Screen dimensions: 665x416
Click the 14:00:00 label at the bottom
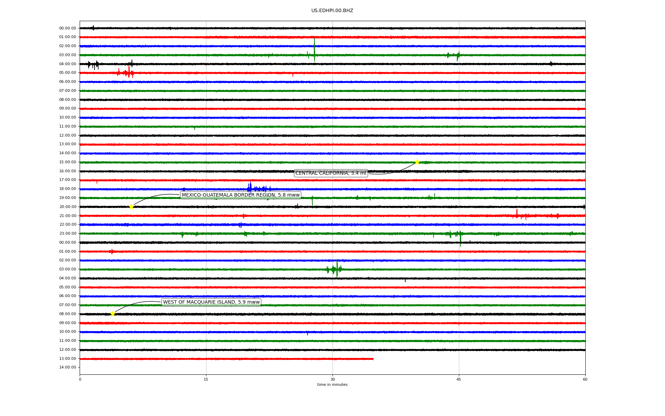click(x=68, y=367)
